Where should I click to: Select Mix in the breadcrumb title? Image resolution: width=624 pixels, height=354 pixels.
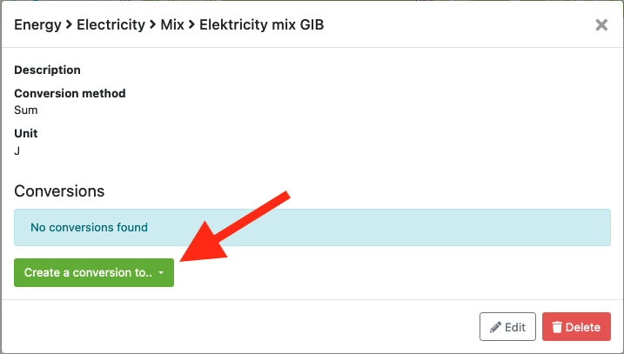pos(172,25)
